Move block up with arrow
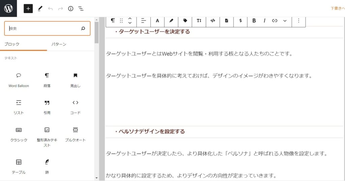The height and width of the screenshot is (181, 345). [x=130, y=19]
